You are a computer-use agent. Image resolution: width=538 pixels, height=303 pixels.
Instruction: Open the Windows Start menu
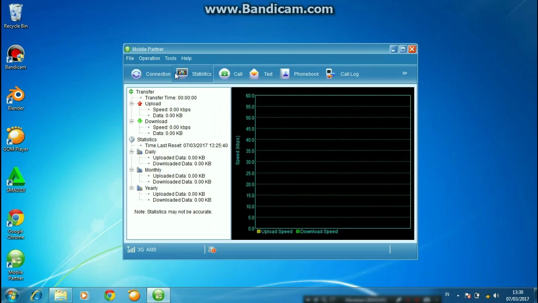[x=11, y=295]
